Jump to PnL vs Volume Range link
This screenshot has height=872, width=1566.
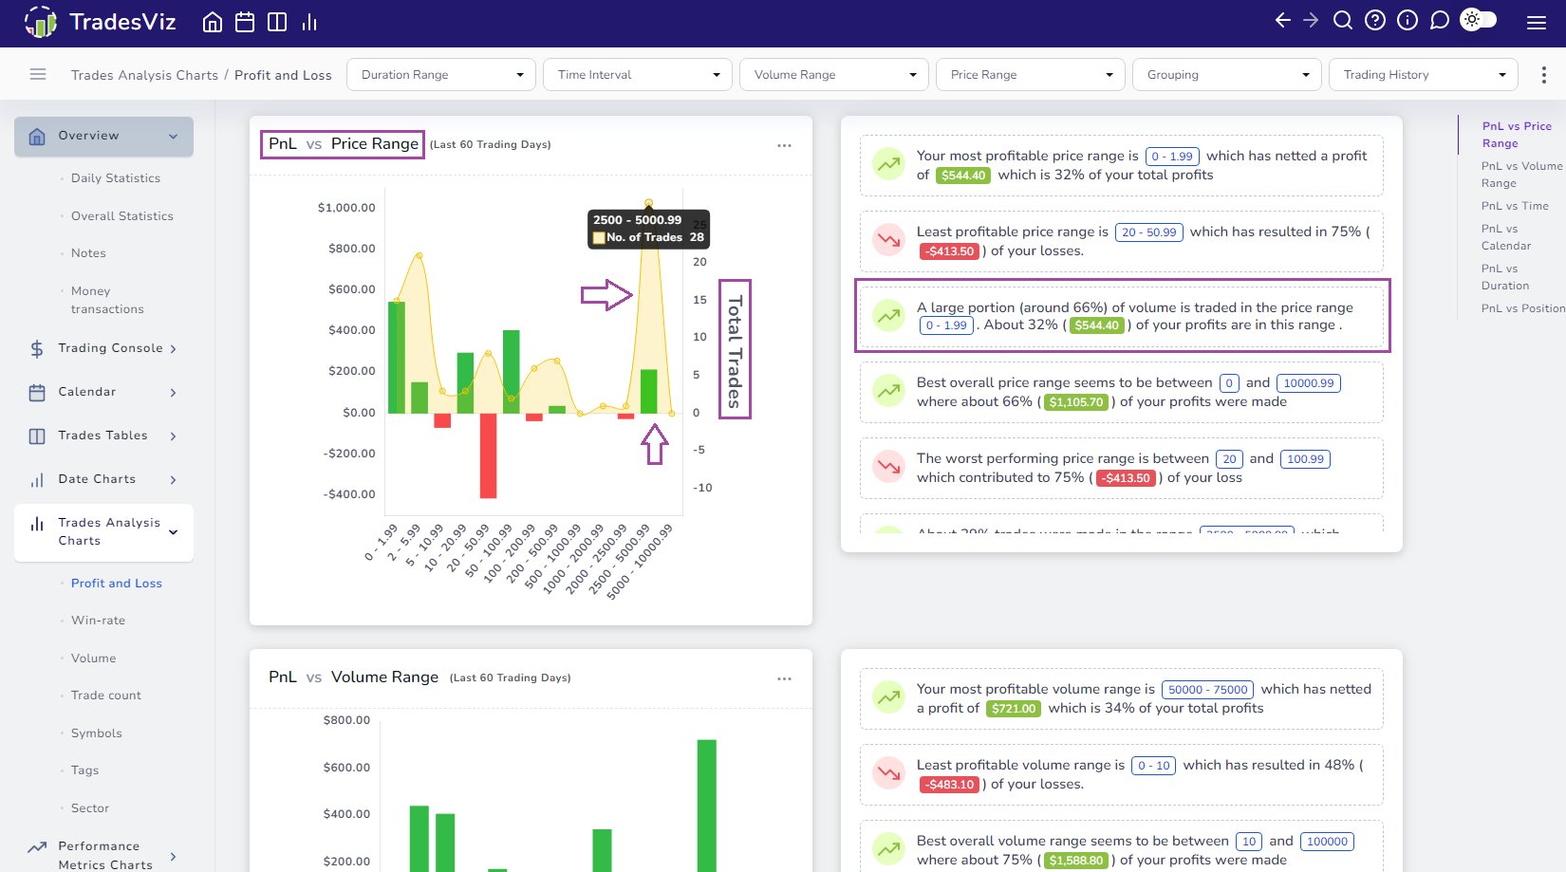[1520, 175]
